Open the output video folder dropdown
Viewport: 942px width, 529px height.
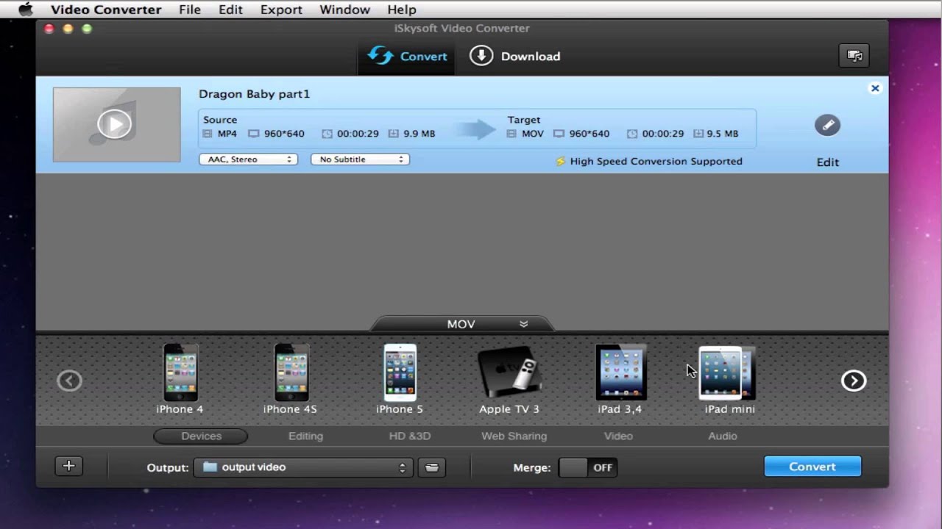click(x=302, y=467)
